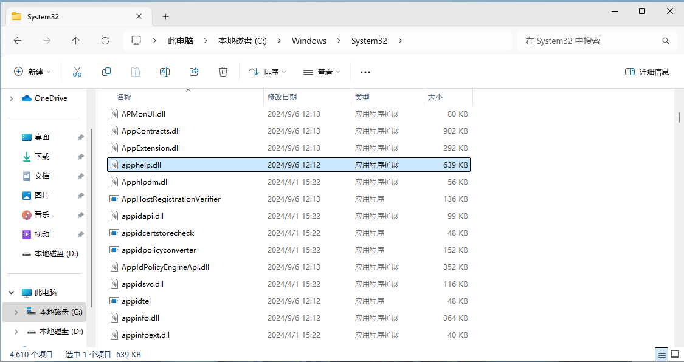Select the appidtel application icon

click(x=114, y=301)
